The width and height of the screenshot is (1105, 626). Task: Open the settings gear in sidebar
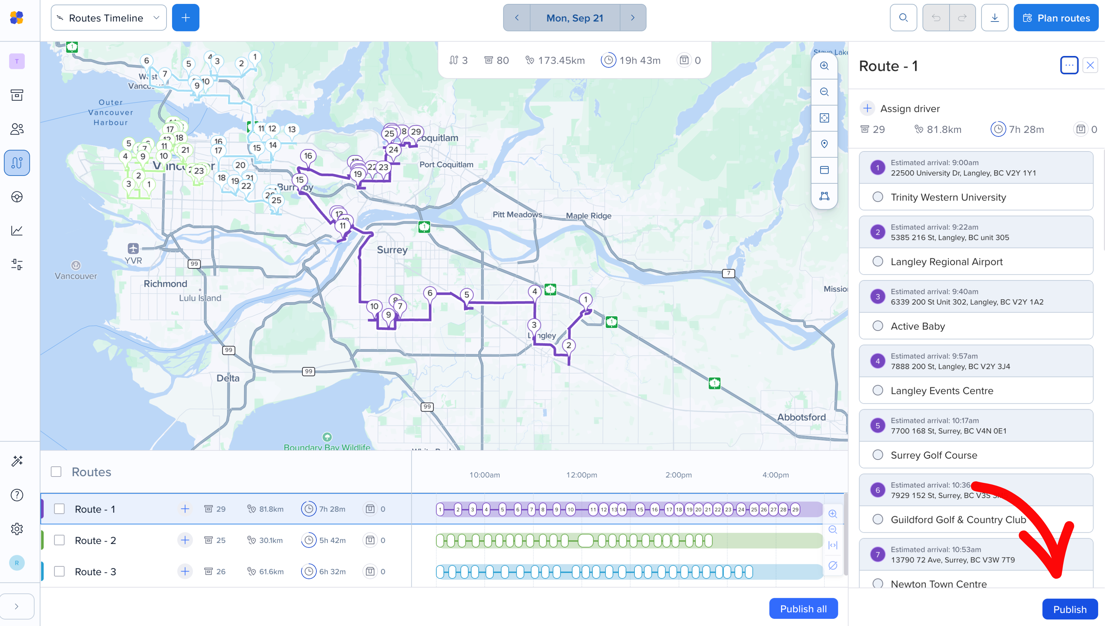(x=17, y=529)
